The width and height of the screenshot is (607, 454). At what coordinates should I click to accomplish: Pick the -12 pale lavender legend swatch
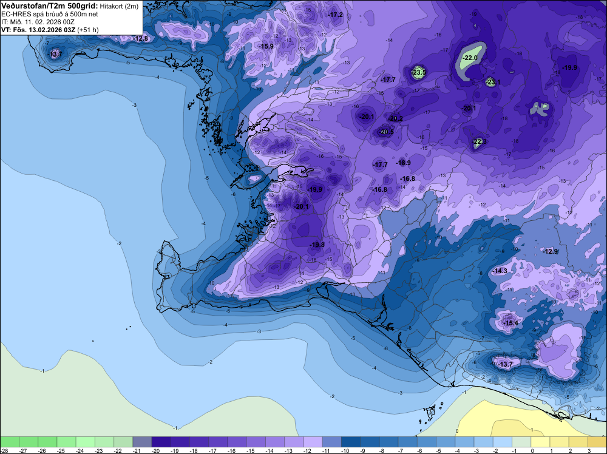coord(313,442)
